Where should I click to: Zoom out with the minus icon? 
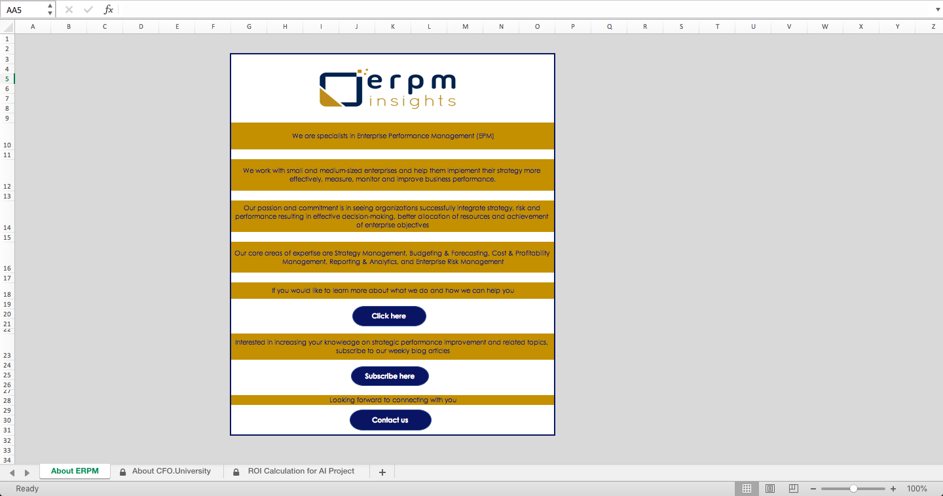click(x=813, y=489)
